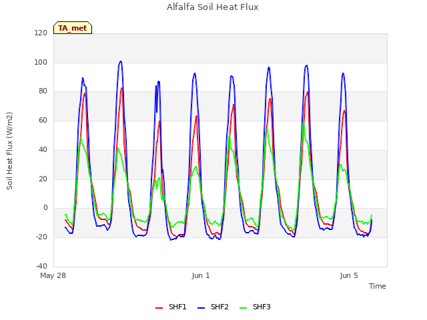Click the 60 y-axis tick label
This screenshot has width=427, height=320.
click(43, 120)
